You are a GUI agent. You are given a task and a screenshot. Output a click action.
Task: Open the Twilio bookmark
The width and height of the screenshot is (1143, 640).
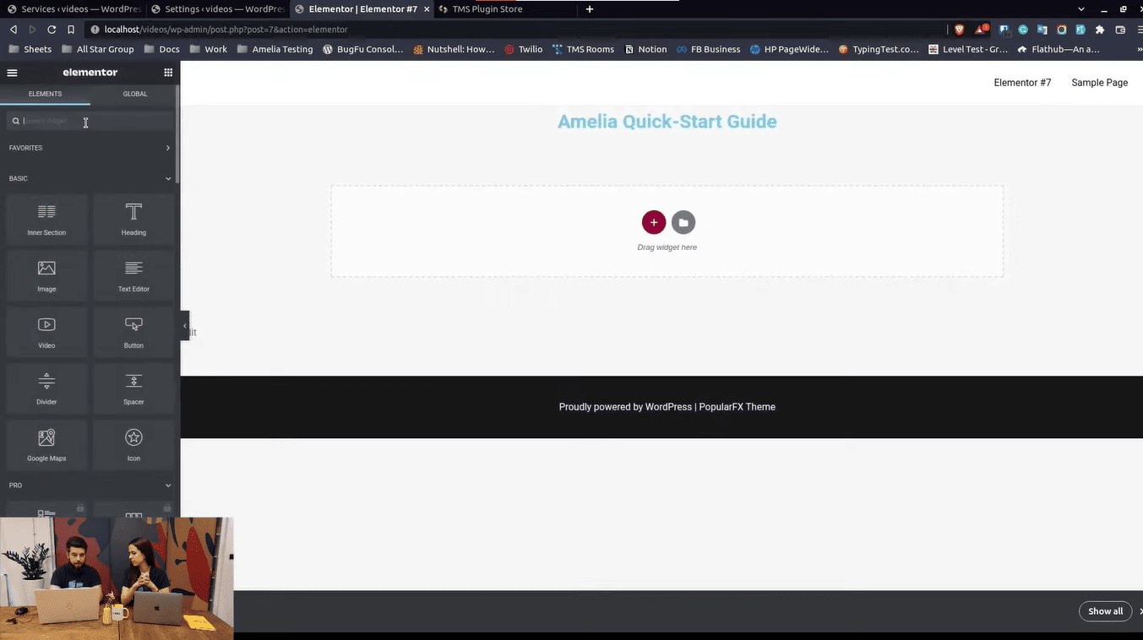tap(523, 49)
